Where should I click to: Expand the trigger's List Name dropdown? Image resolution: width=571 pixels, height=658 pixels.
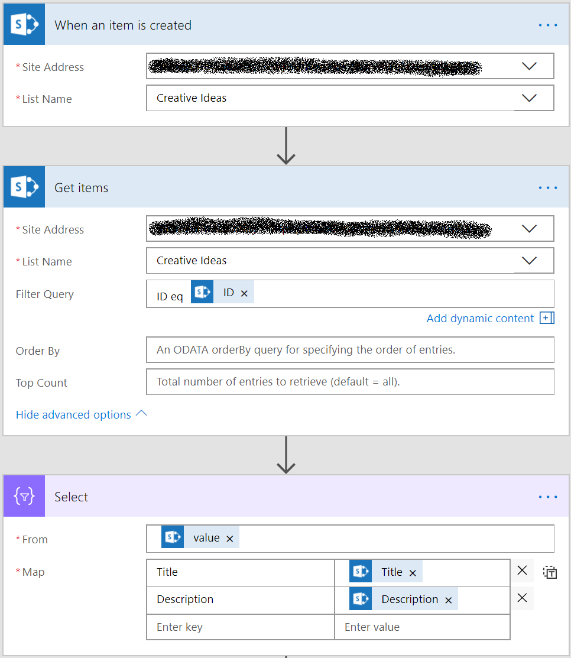point(530,98)
